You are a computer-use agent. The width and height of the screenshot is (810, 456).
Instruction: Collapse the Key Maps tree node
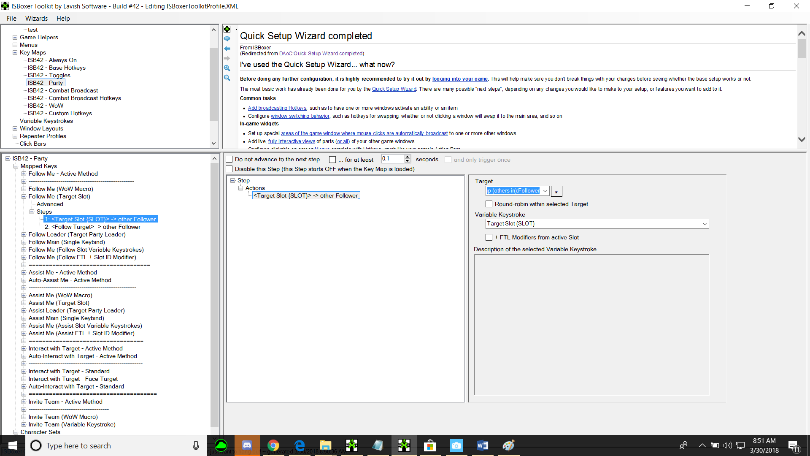[15, 53]
